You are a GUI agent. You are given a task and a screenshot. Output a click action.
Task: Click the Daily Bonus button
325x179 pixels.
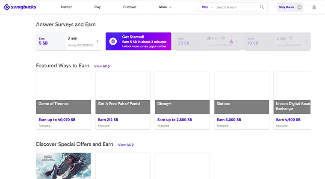(x=290, y=7)
